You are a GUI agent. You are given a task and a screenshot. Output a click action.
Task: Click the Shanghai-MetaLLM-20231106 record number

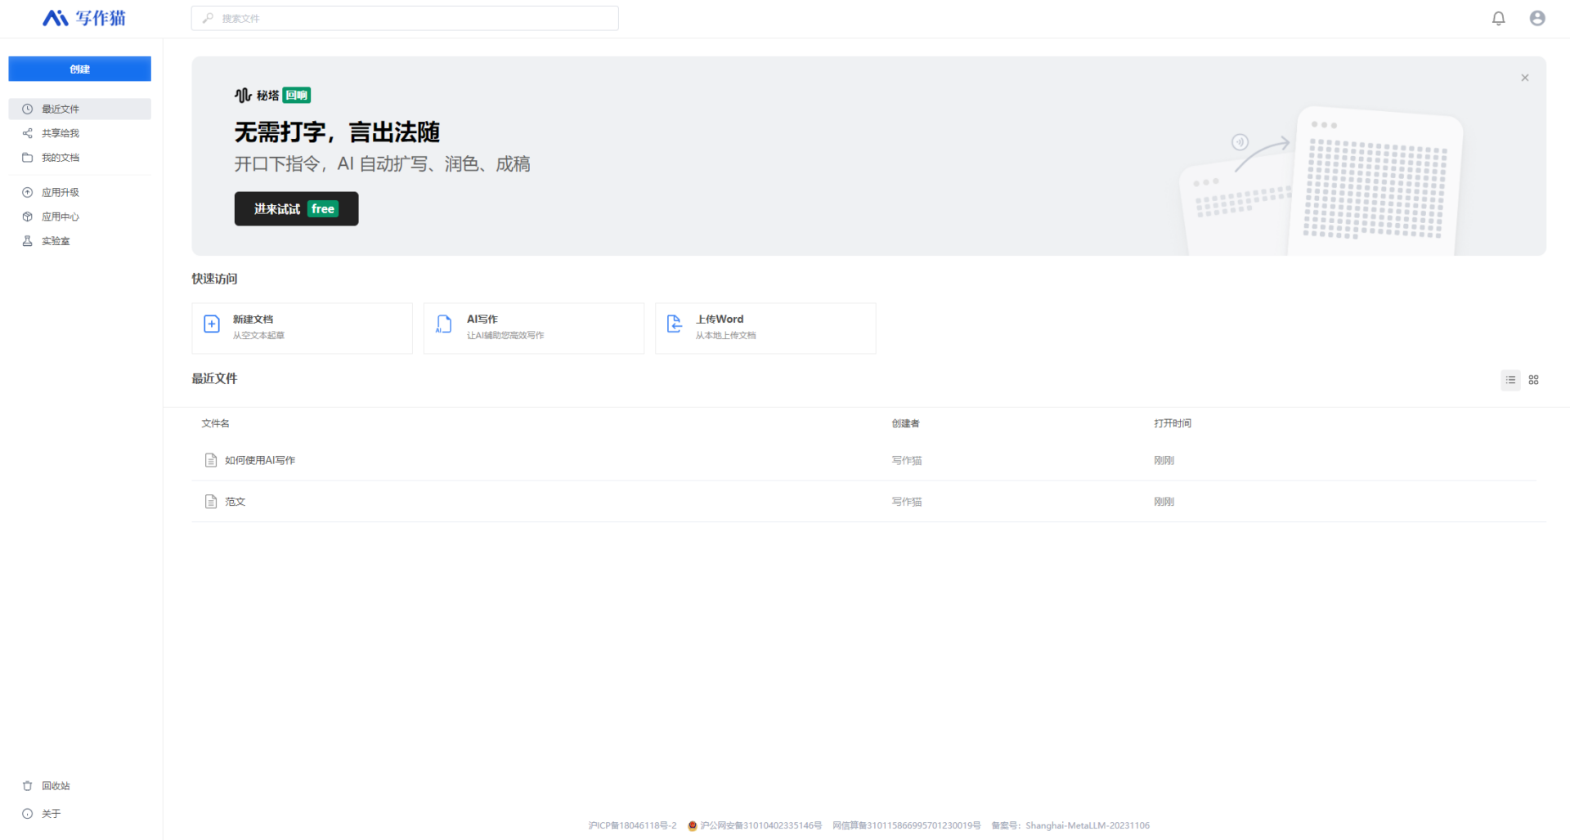(x=1088, y=825)
